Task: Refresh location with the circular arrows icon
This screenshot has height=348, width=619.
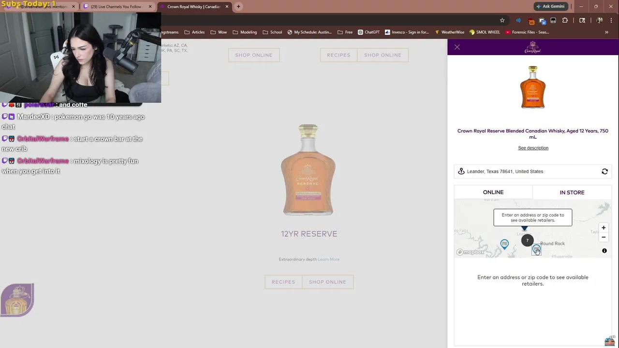Action: coord(604,172)
